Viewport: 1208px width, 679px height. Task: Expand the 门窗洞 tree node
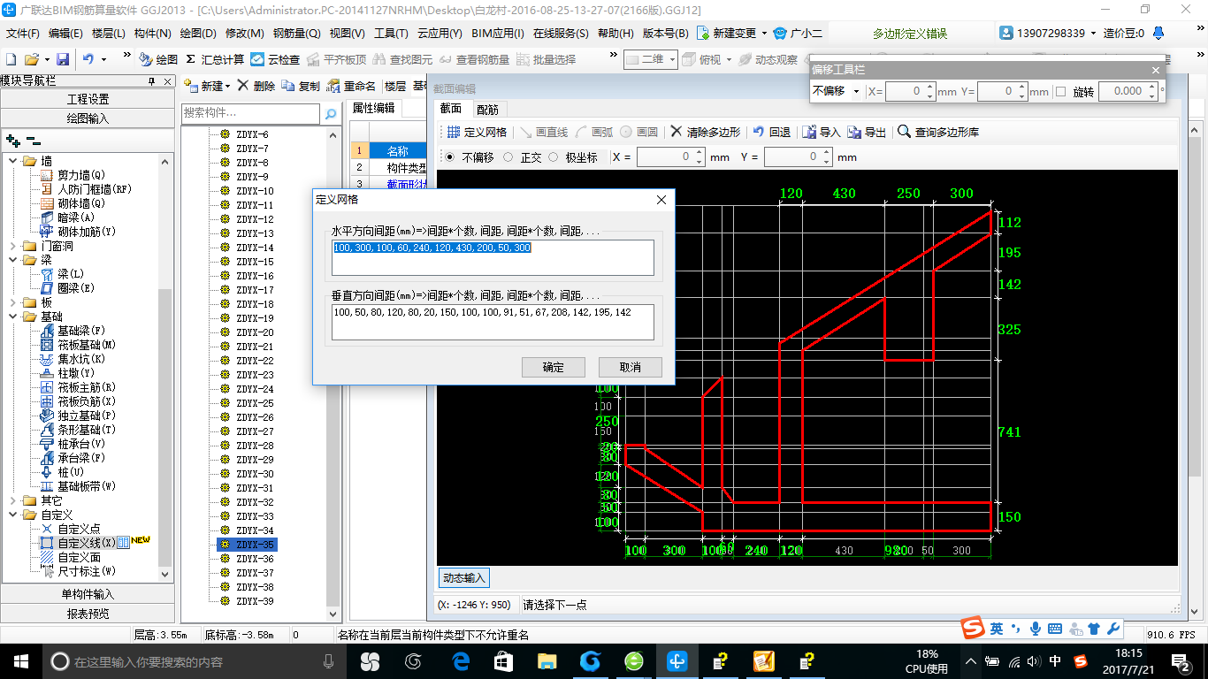click(x=13, y=246)
